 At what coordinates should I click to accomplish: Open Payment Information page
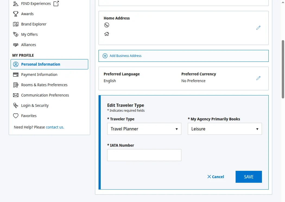pos(39,75)
